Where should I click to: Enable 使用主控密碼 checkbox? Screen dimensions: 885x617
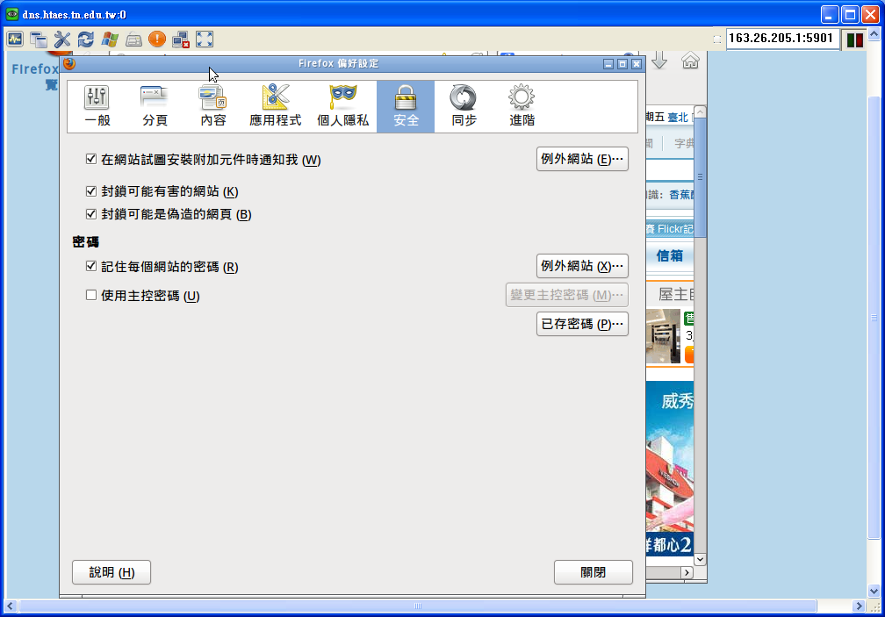point(90,296)
